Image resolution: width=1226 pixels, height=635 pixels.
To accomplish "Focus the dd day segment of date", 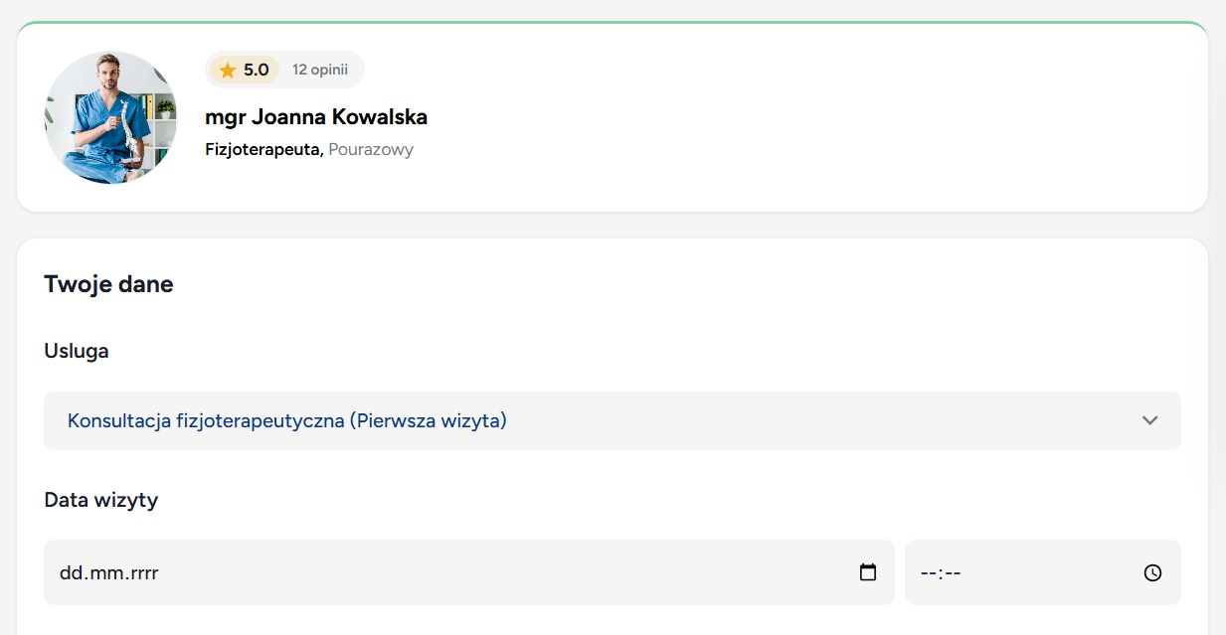I will [71, 572].
